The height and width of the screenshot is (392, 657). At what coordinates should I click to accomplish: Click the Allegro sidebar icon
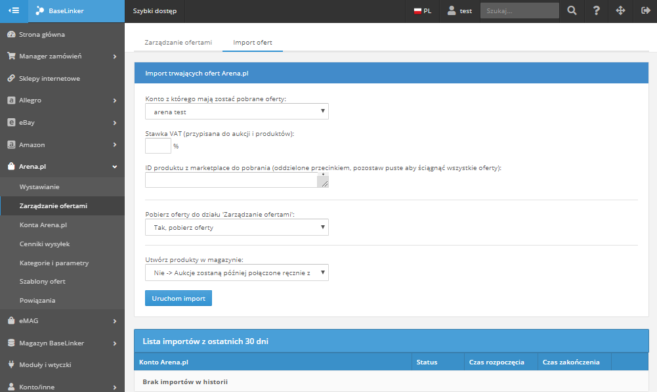(x=11, y=100)
